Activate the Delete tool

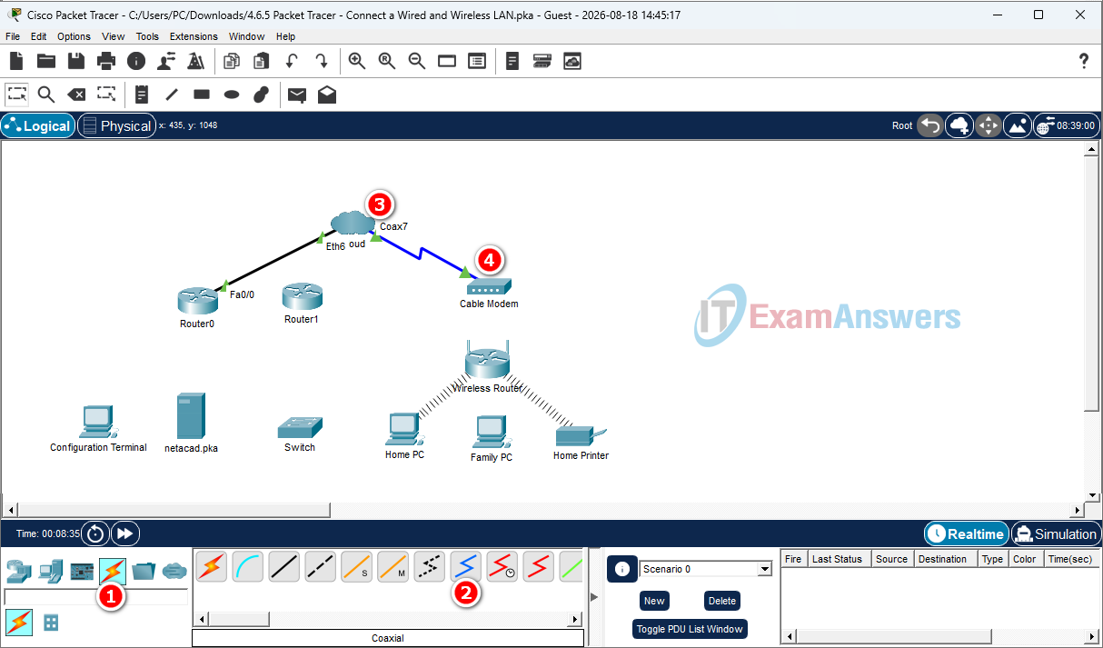coord(76,94)
